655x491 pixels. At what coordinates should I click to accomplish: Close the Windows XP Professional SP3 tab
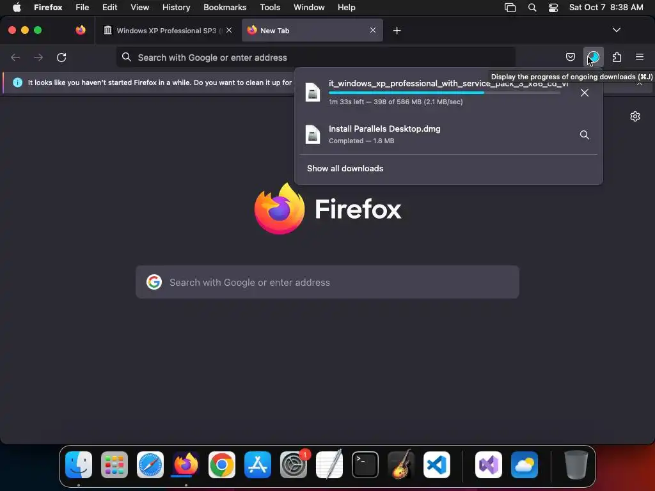(x=229, y=30)
